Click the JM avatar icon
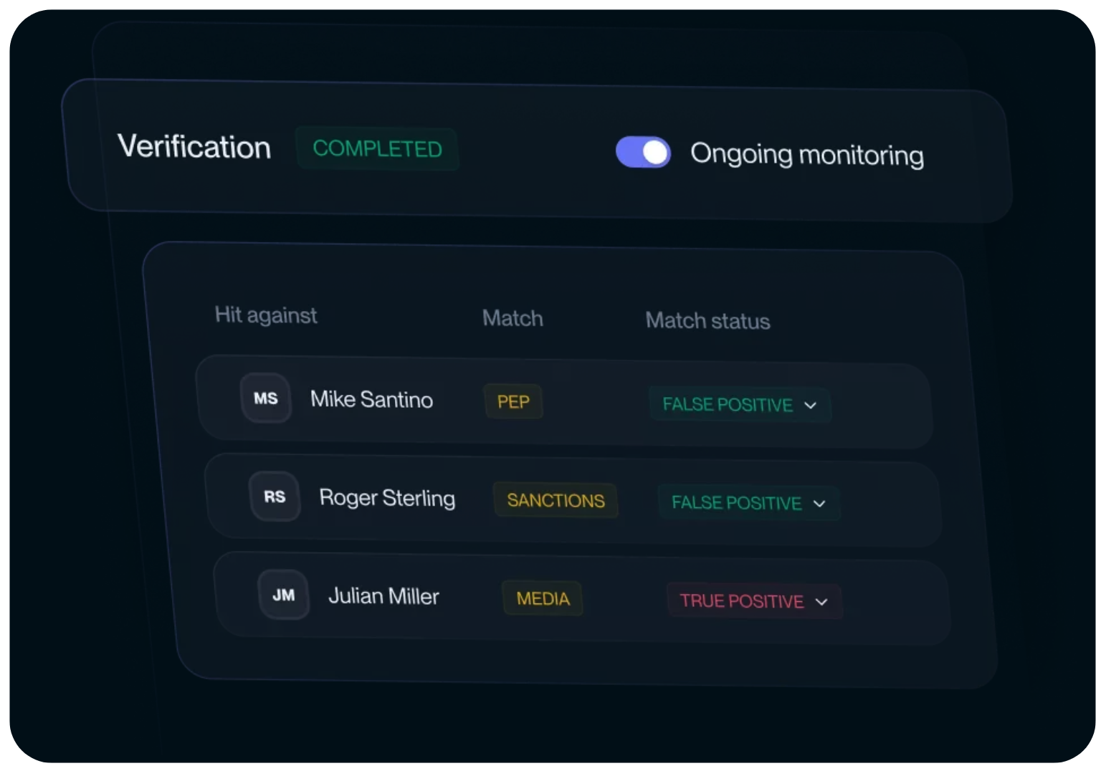Image resolution: width=1106 pixels, height=771 pixels. click(283, 595)
